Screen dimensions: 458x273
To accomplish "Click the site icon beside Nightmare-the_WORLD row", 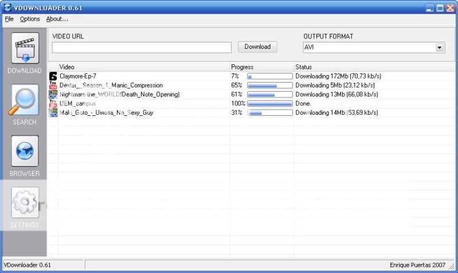I will pos(53,94).
